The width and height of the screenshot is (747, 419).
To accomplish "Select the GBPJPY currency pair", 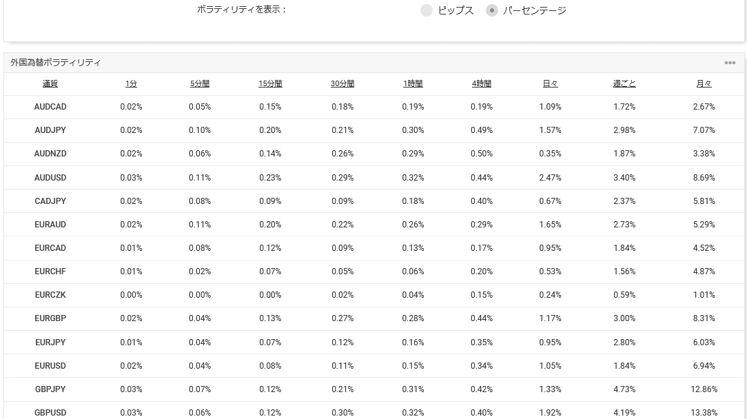I will [50, 389].
